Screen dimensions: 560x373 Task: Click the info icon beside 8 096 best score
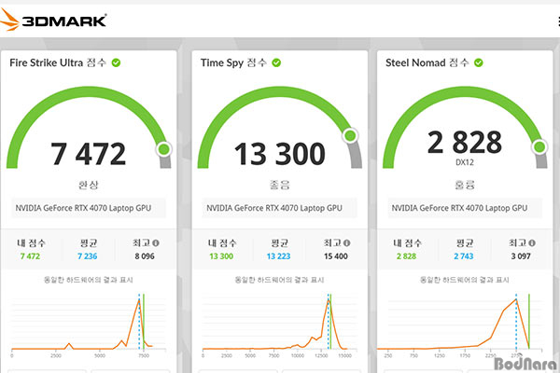pyautogui.click(x=156, y=243)
